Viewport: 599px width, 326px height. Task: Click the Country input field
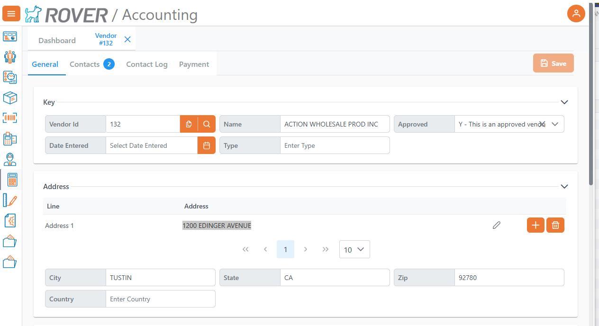tap(161, 299)
